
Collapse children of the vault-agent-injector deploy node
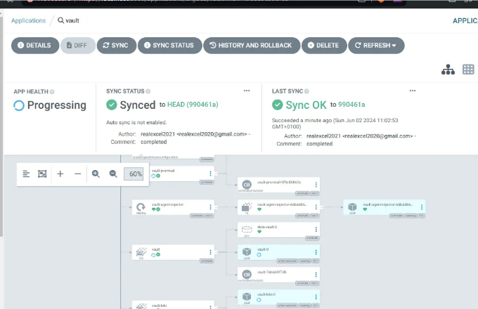pyautogui.click(x=216, y=207)
